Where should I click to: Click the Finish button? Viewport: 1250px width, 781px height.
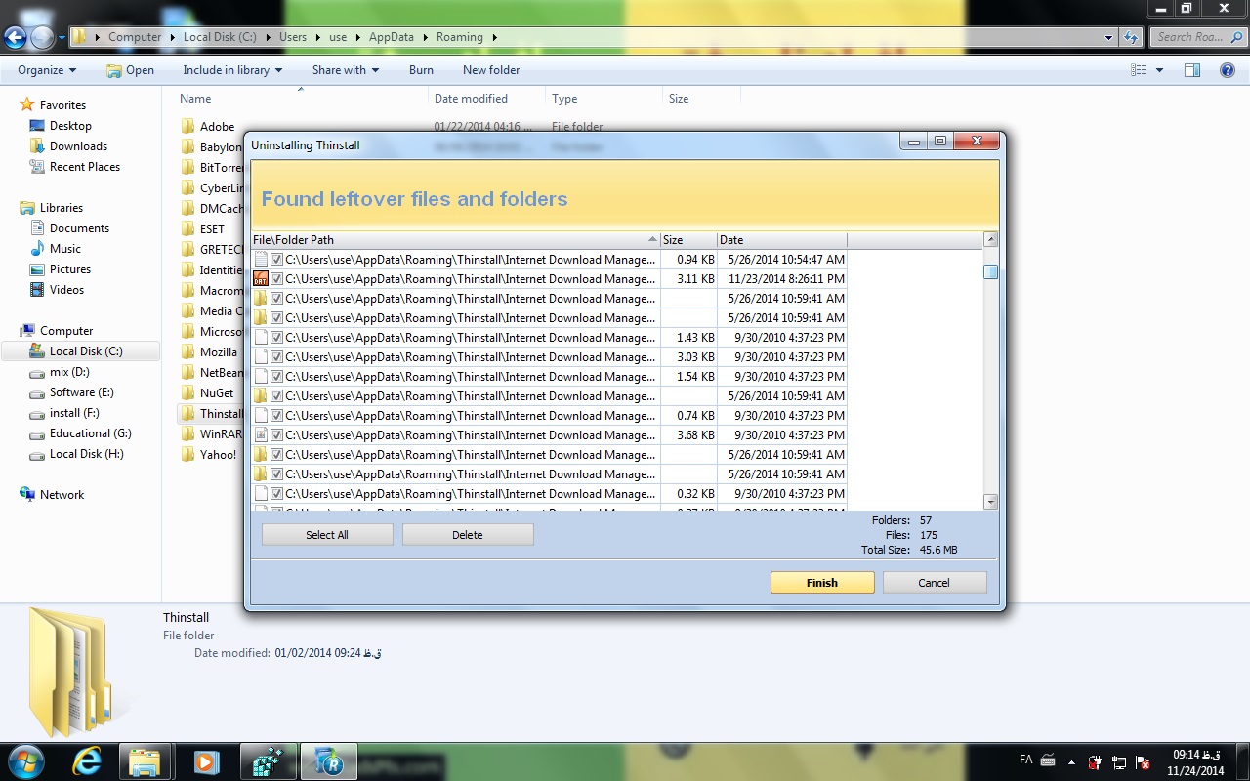(822, 583)
